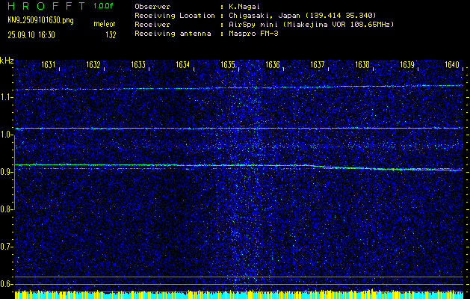
Task: Click the Receiving Location label
Action: tap(175, 16)
